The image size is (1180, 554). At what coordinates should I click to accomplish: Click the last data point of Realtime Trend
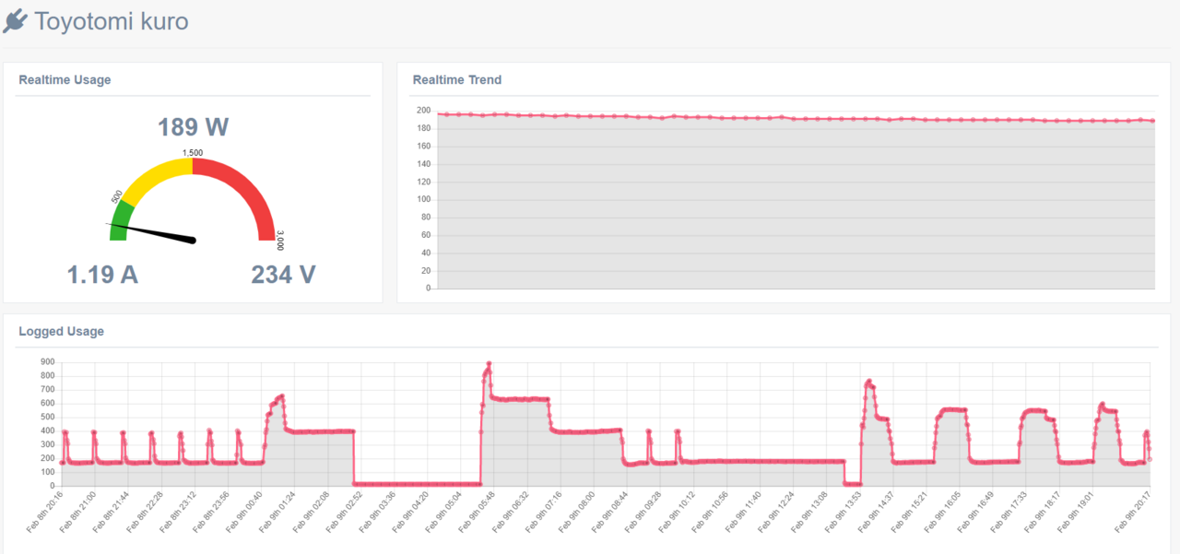pos(1152,121)
